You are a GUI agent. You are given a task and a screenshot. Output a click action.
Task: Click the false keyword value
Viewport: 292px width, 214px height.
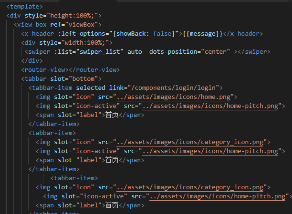(162, 34)
